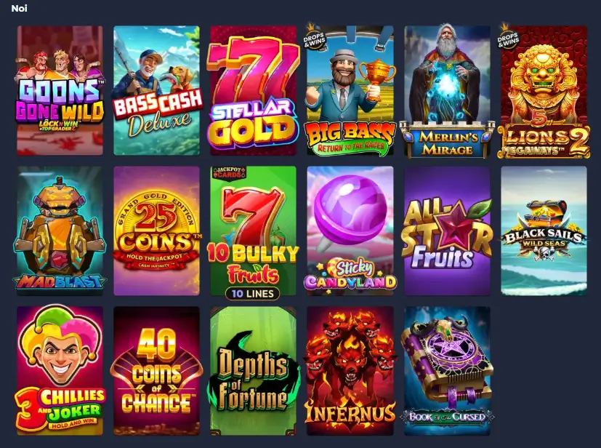The height and width of the screenshot is (448, 601).
Task: Choose the Merlin's Mirage game tile
Action: pos(447,90)
